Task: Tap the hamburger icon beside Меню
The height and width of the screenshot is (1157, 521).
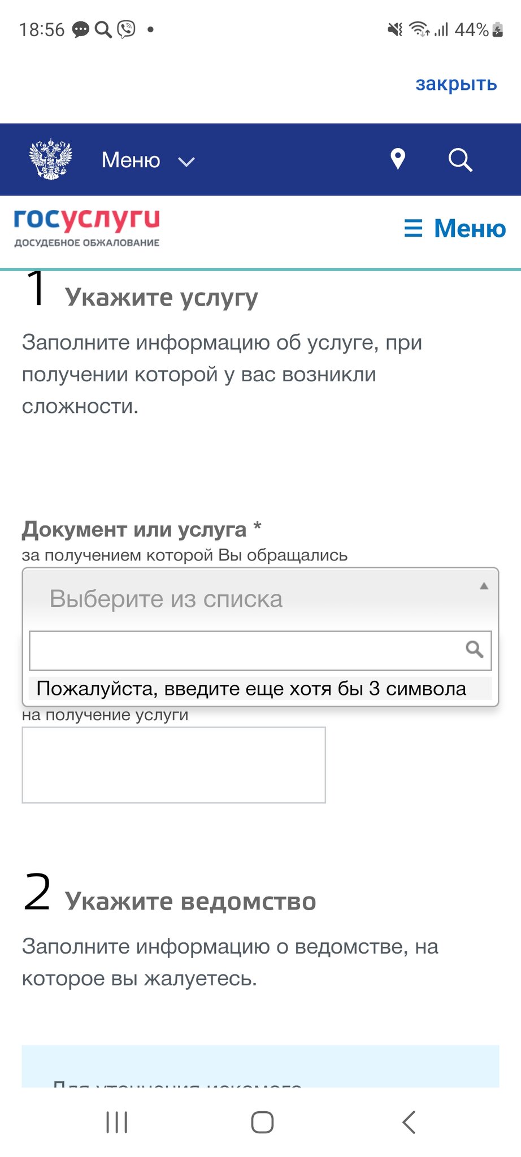Action: pyautogui.click(x=413, y=229)
